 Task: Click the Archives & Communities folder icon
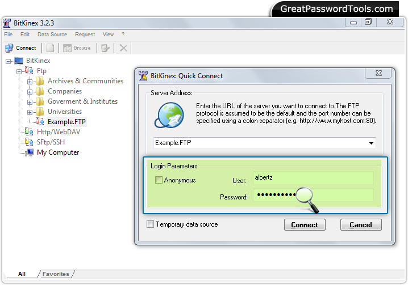pos(40,81)
